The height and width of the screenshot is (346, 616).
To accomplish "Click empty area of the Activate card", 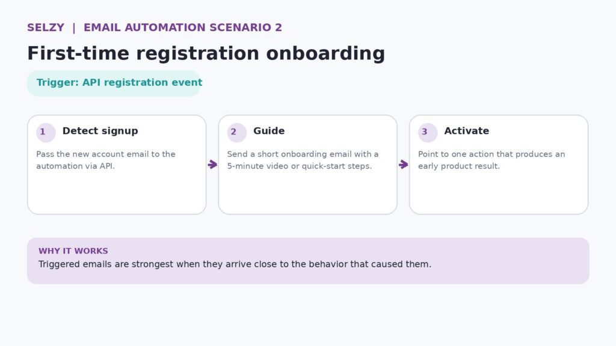I will (x=499, y=193).
